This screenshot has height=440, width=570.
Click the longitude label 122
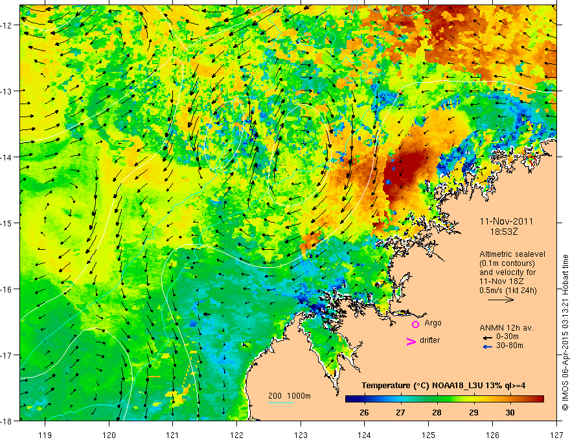(236, 435)
